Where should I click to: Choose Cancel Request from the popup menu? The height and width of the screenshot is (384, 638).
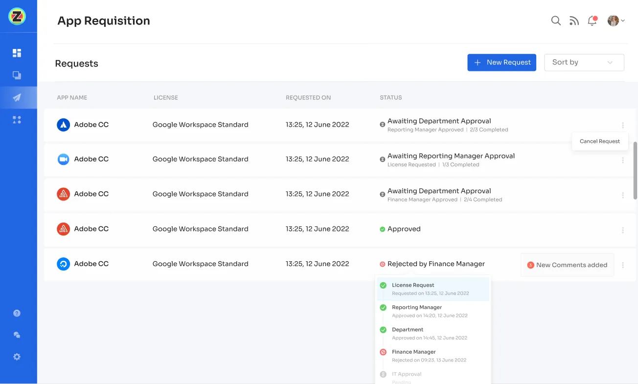(x=600, y=141)
